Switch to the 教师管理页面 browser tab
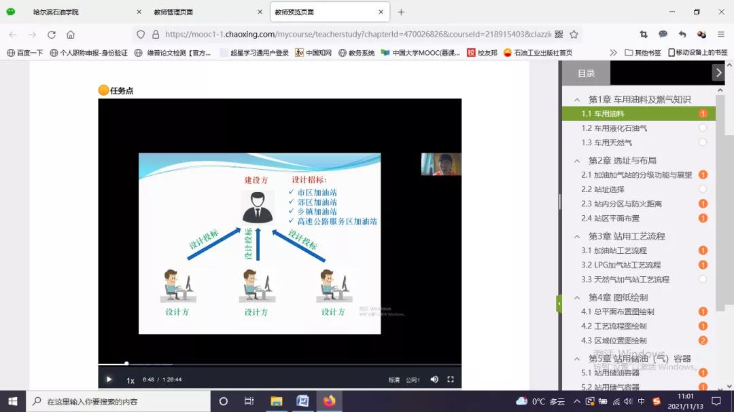This screenshot has width=734, height=412. coord(174,12)
